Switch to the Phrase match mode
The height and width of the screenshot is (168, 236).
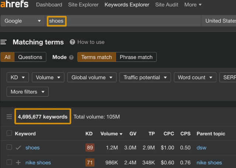pos(136,57)
